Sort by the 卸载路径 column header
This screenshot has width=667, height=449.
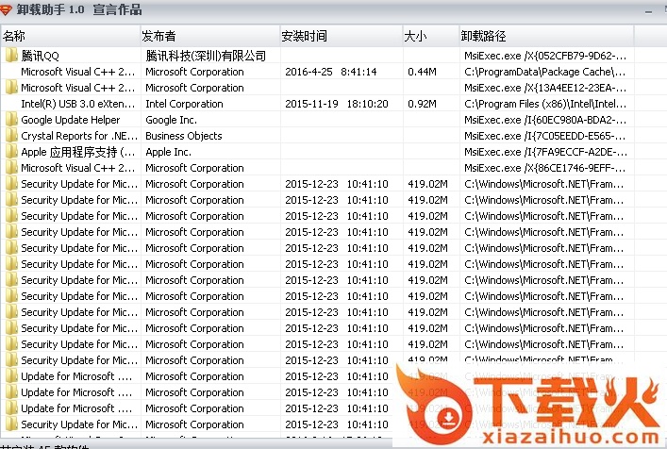click(546, 36)
